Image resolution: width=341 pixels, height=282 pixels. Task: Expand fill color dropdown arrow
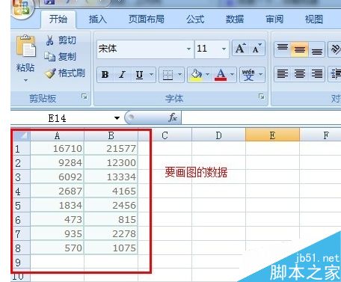coord(207,75)
